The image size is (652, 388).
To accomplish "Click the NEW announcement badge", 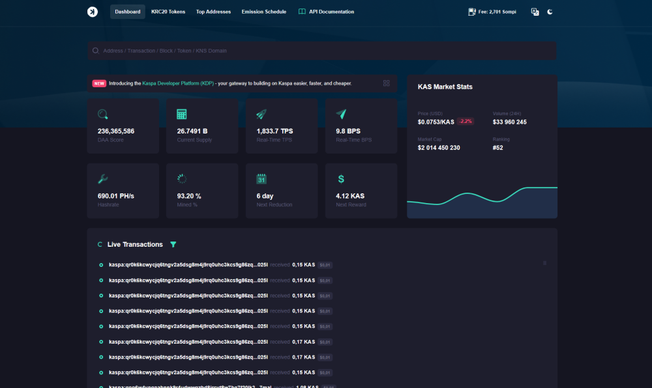I will click(99, 83).
